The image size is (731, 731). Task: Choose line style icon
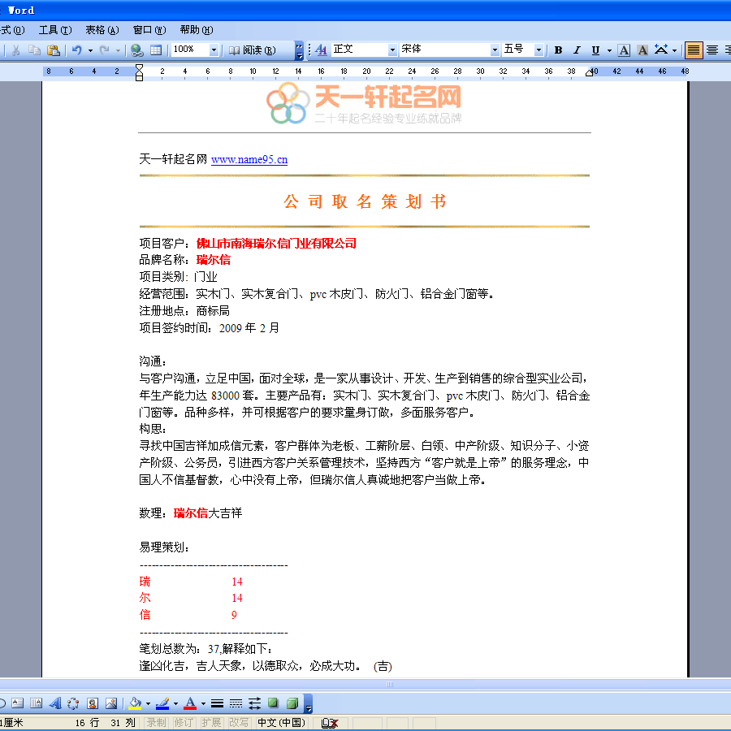(217, 703)
